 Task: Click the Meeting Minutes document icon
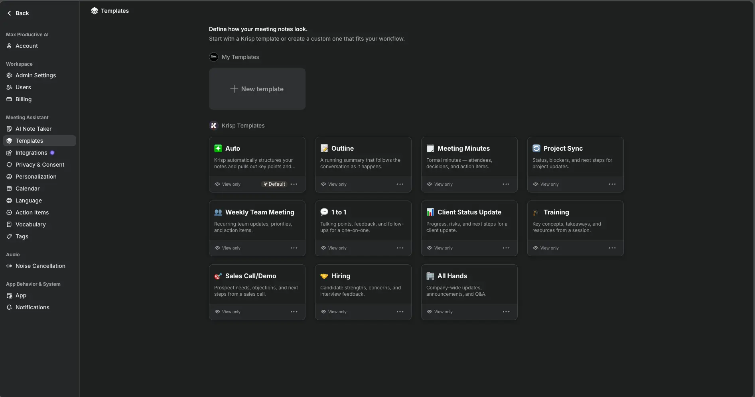coord(430,148)
